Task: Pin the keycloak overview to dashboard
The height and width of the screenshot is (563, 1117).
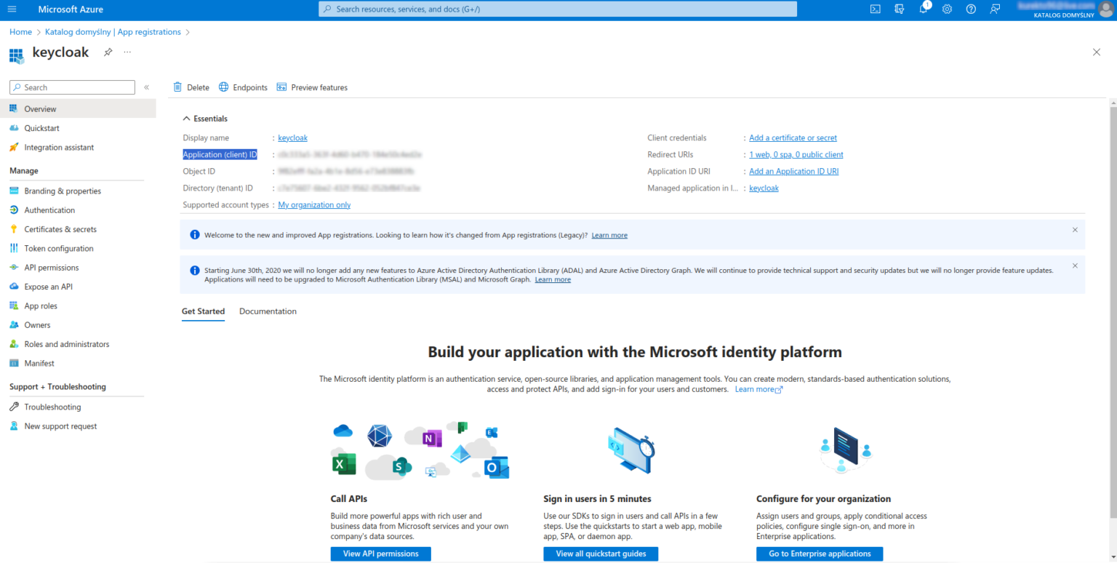Action: pyautogui.click(x=108, y=52)
